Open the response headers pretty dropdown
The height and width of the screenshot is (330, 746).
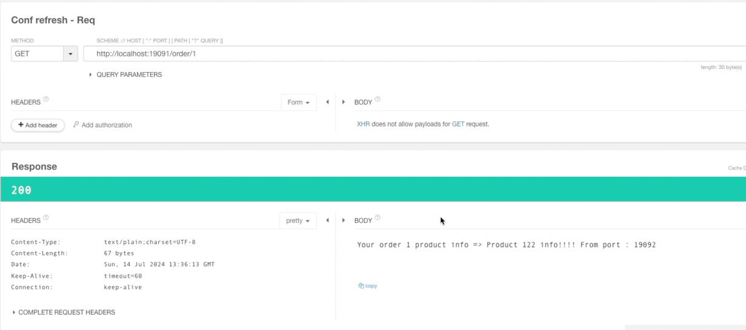pos(298,220)
